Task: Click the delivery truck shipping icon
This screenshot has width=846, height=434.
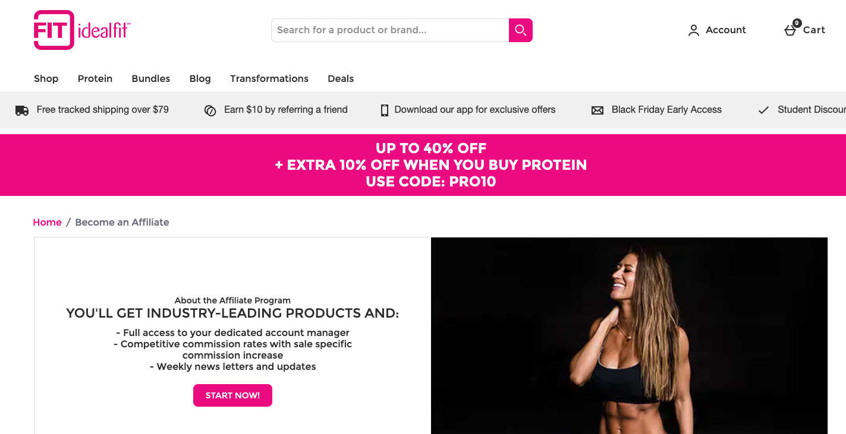Action: pos(22,110)
